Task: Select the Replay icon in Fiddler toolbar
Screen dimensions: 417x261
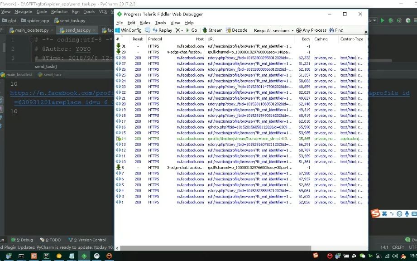Action: coord(161,30)
